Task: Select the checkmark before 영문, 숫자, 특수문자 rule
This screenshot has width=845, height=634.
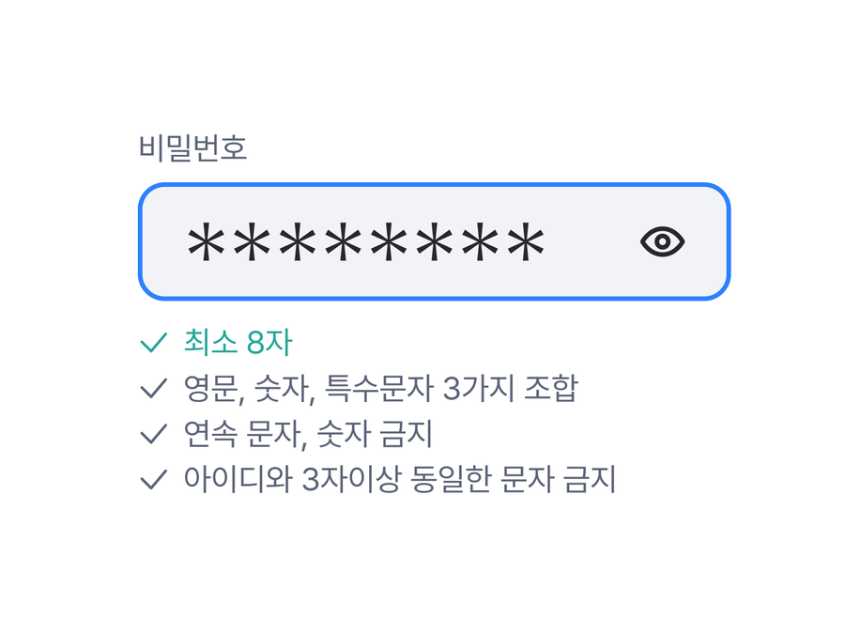Action: point(152,389)
